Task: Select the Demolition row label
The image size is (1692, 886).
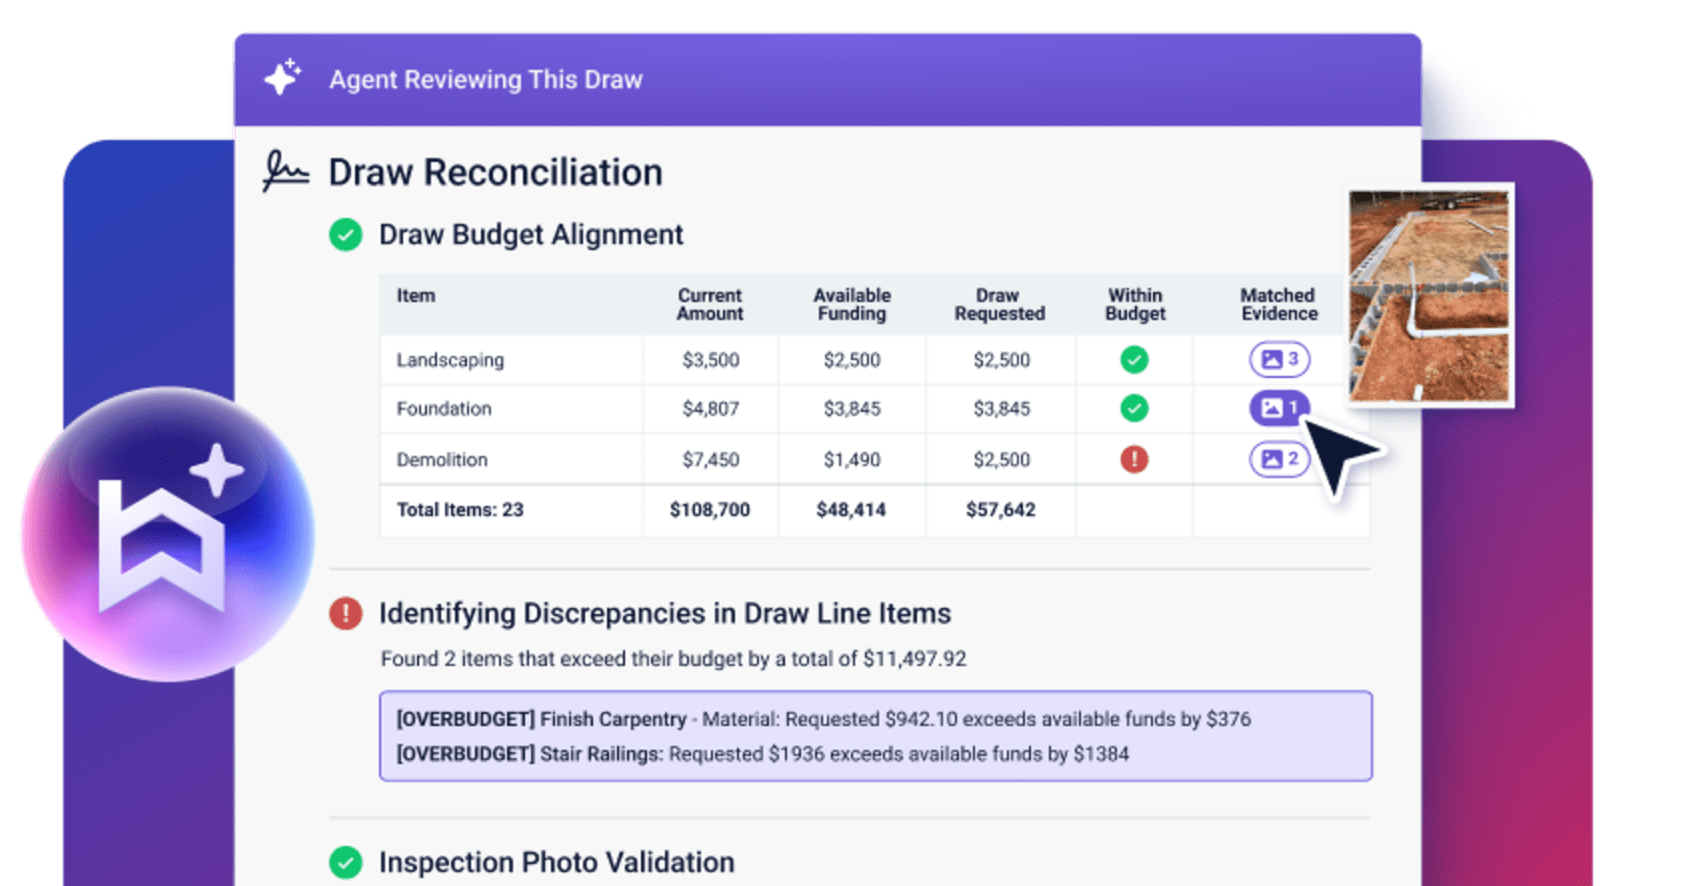Action: pos(442,460)
